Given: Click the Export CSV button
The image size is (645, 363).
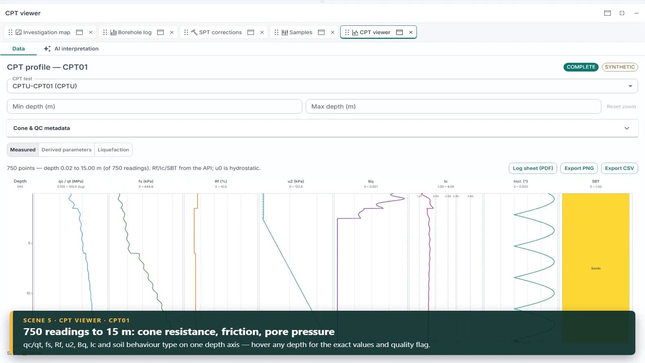Looking at the screenshot, I should [x=619, y=168].
